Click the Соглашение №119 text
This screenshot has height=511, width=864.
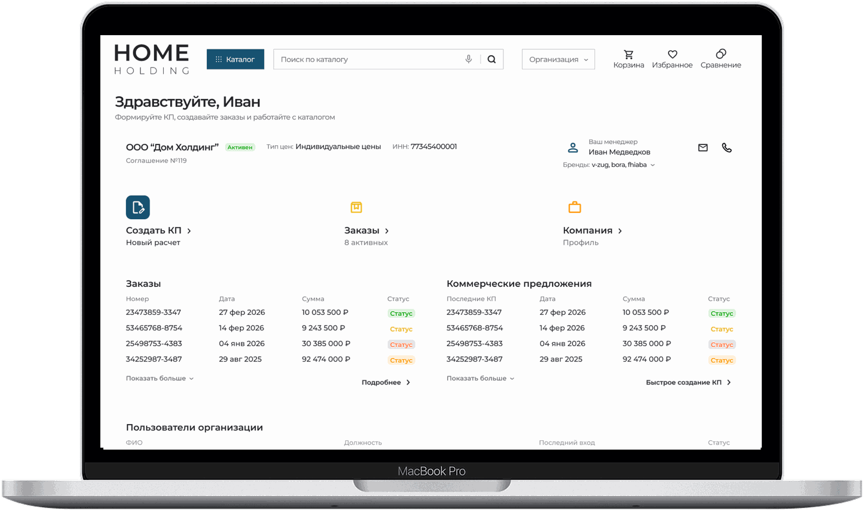coord(156,160)
